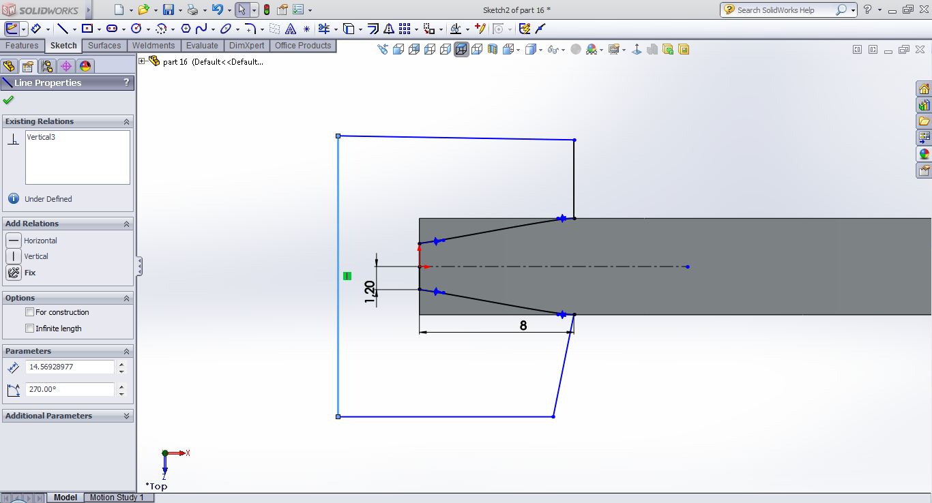The image size is (932, 503).
Task: Switch to the Features tab
Action: (22, 46)
